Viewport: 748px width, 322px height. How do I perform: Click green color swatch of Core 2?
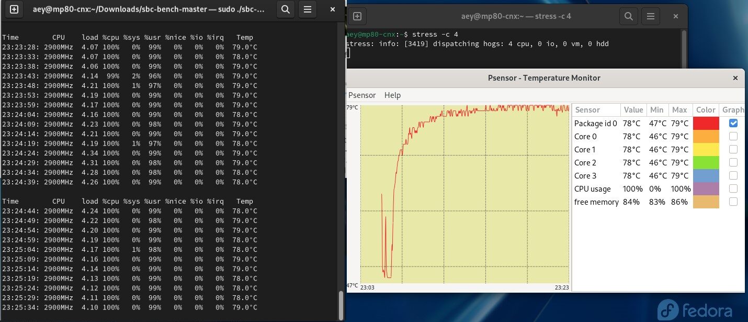tap(706, 162)
